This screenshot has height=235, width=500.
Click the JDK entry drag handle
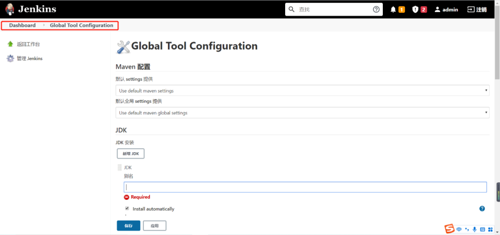click(120, 167)
